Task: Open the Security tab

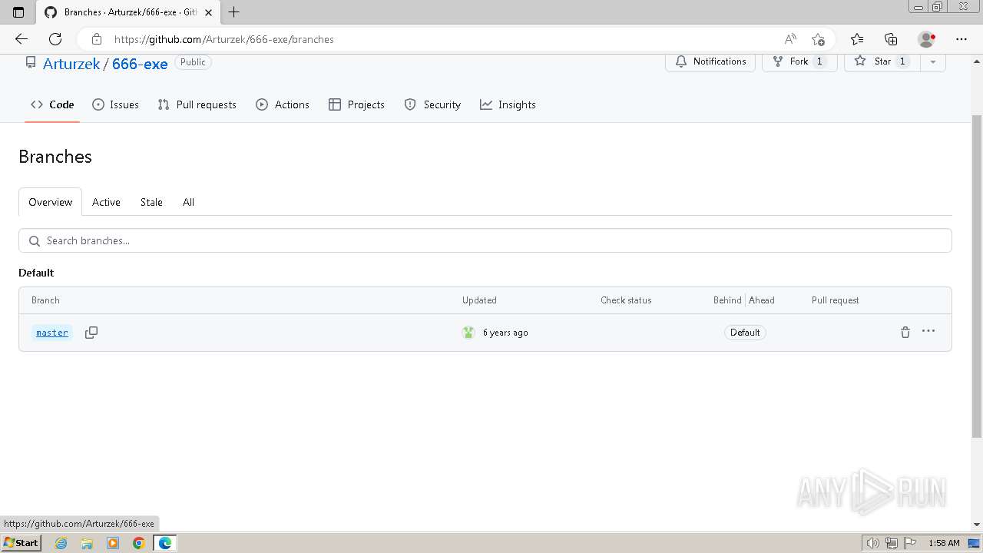Action: [x=432, y=104]
